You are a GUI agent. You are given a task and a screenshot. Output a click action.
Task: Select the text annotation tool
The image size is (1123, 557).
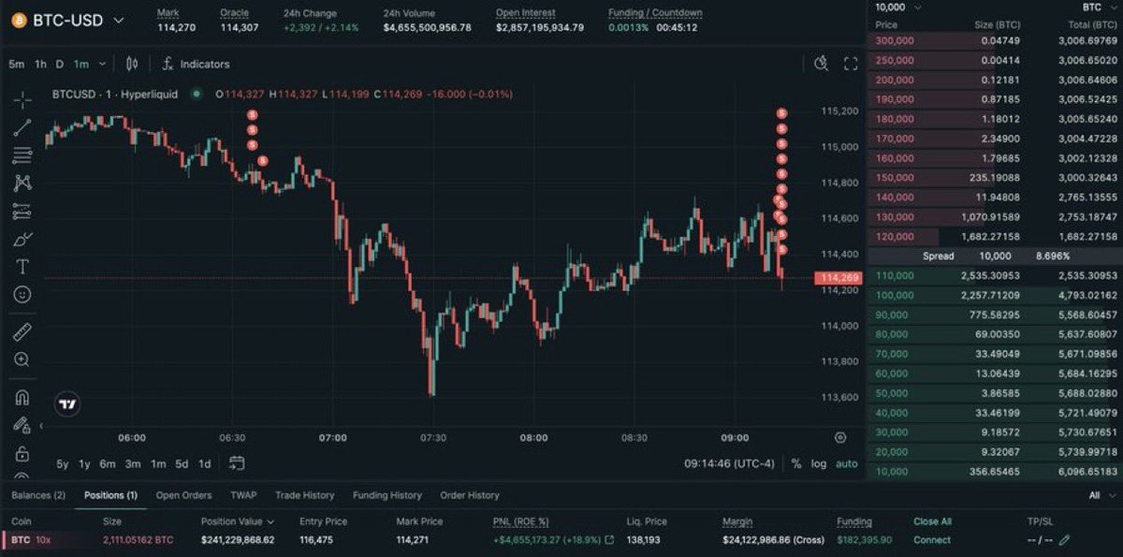coord(21,267)
